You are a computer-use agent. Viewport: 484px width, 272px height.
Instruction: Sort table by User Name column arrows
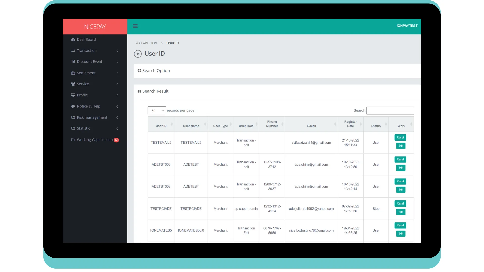pos(205,124)
